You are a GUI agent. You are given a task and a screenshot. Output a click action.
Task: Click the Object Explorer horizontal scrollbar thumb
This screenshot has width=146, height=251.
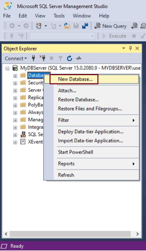[70, 234]
